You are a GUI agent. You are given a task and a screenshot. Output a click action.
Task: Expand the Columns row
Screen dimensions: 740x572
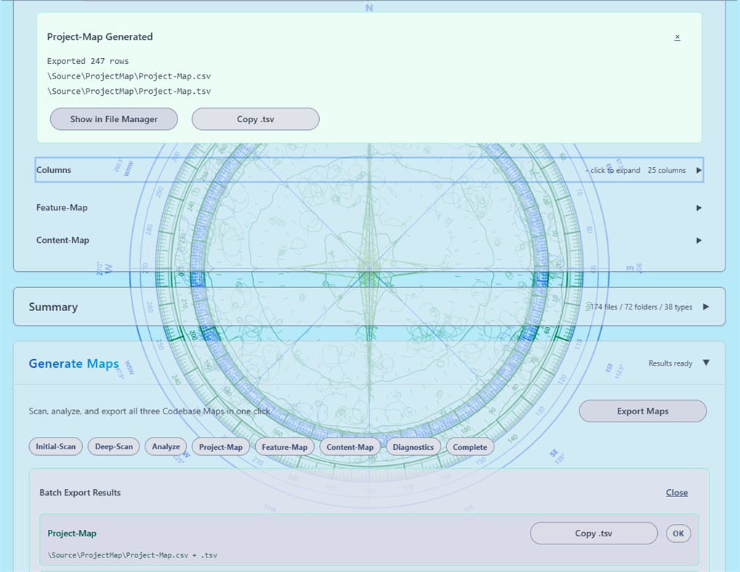pyautogui.click(x=369, y=170)
